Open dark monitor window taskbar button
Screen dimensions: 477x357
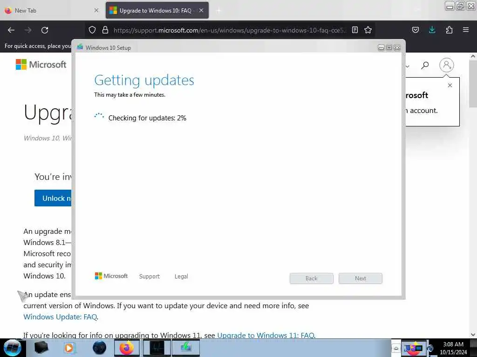(x=157, y=348)
